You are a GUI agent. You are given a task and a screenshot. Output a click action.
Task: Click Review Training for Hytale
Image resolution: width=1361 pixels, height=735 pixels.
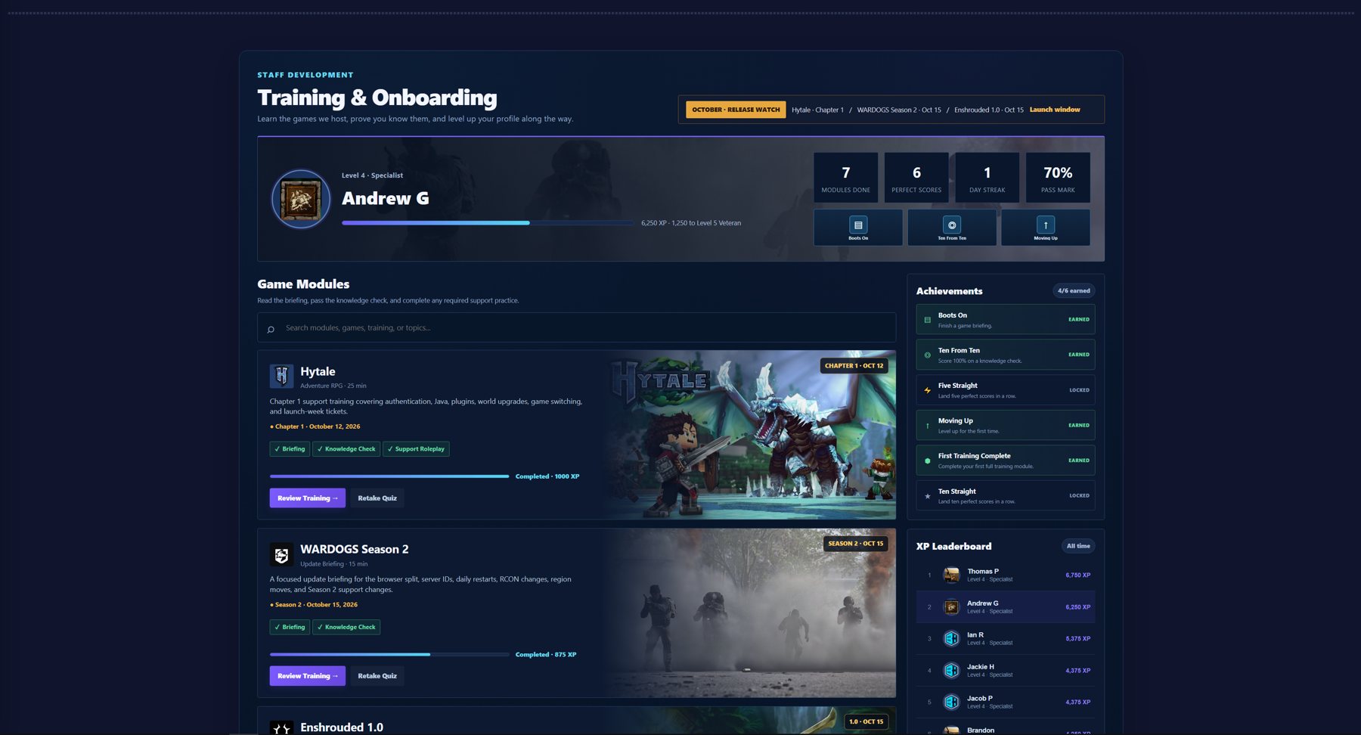(308, 498)
